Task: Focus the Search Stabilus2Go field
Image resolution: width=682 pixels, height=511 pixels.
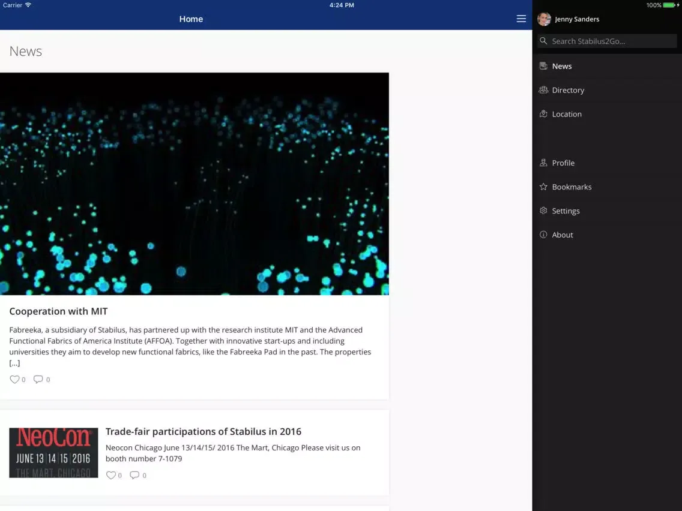Action: (x=607, y=41)
